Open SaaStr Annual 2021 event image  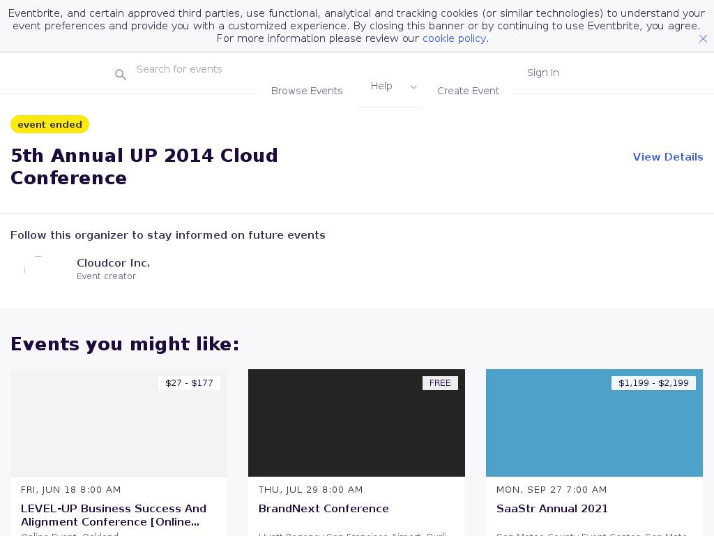pos(594,423)
